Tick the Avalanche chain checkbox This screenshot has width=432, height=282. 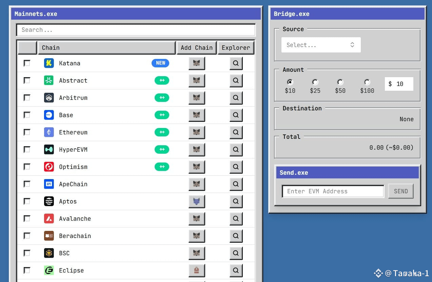click(x=27, y=219)
